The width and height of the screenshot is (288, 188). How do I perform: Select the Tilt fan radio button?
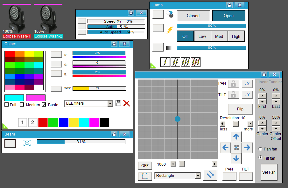[x=260, y=157]
